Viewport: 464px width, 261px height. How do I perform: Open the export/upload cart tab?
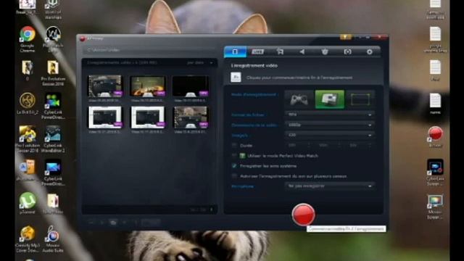pyautogui.click(x=280, y=51)
